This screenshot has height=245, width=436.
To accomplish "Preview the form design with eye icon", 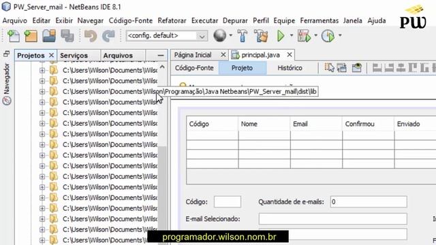I will pyautogui.click(x=356, y=67).
